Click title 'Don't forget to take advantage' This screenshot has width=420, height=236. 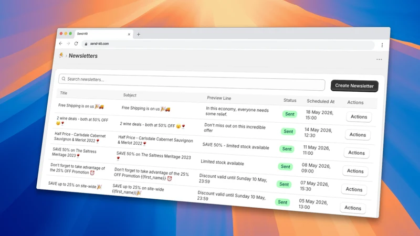pos(77,169)
